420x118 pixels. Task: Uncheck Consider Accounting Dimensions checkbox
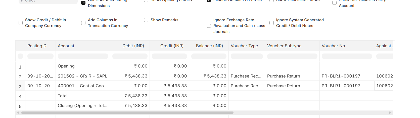pos(83,3)
